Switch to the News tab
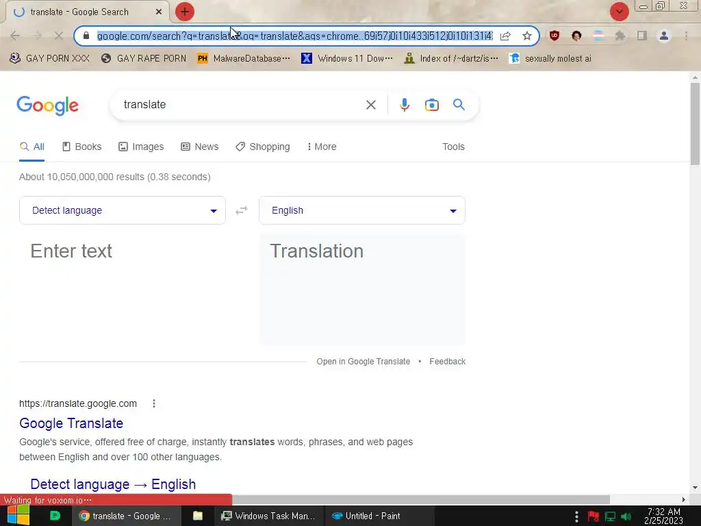The height and width of the screenshot is (526, 701). (199, 147)
